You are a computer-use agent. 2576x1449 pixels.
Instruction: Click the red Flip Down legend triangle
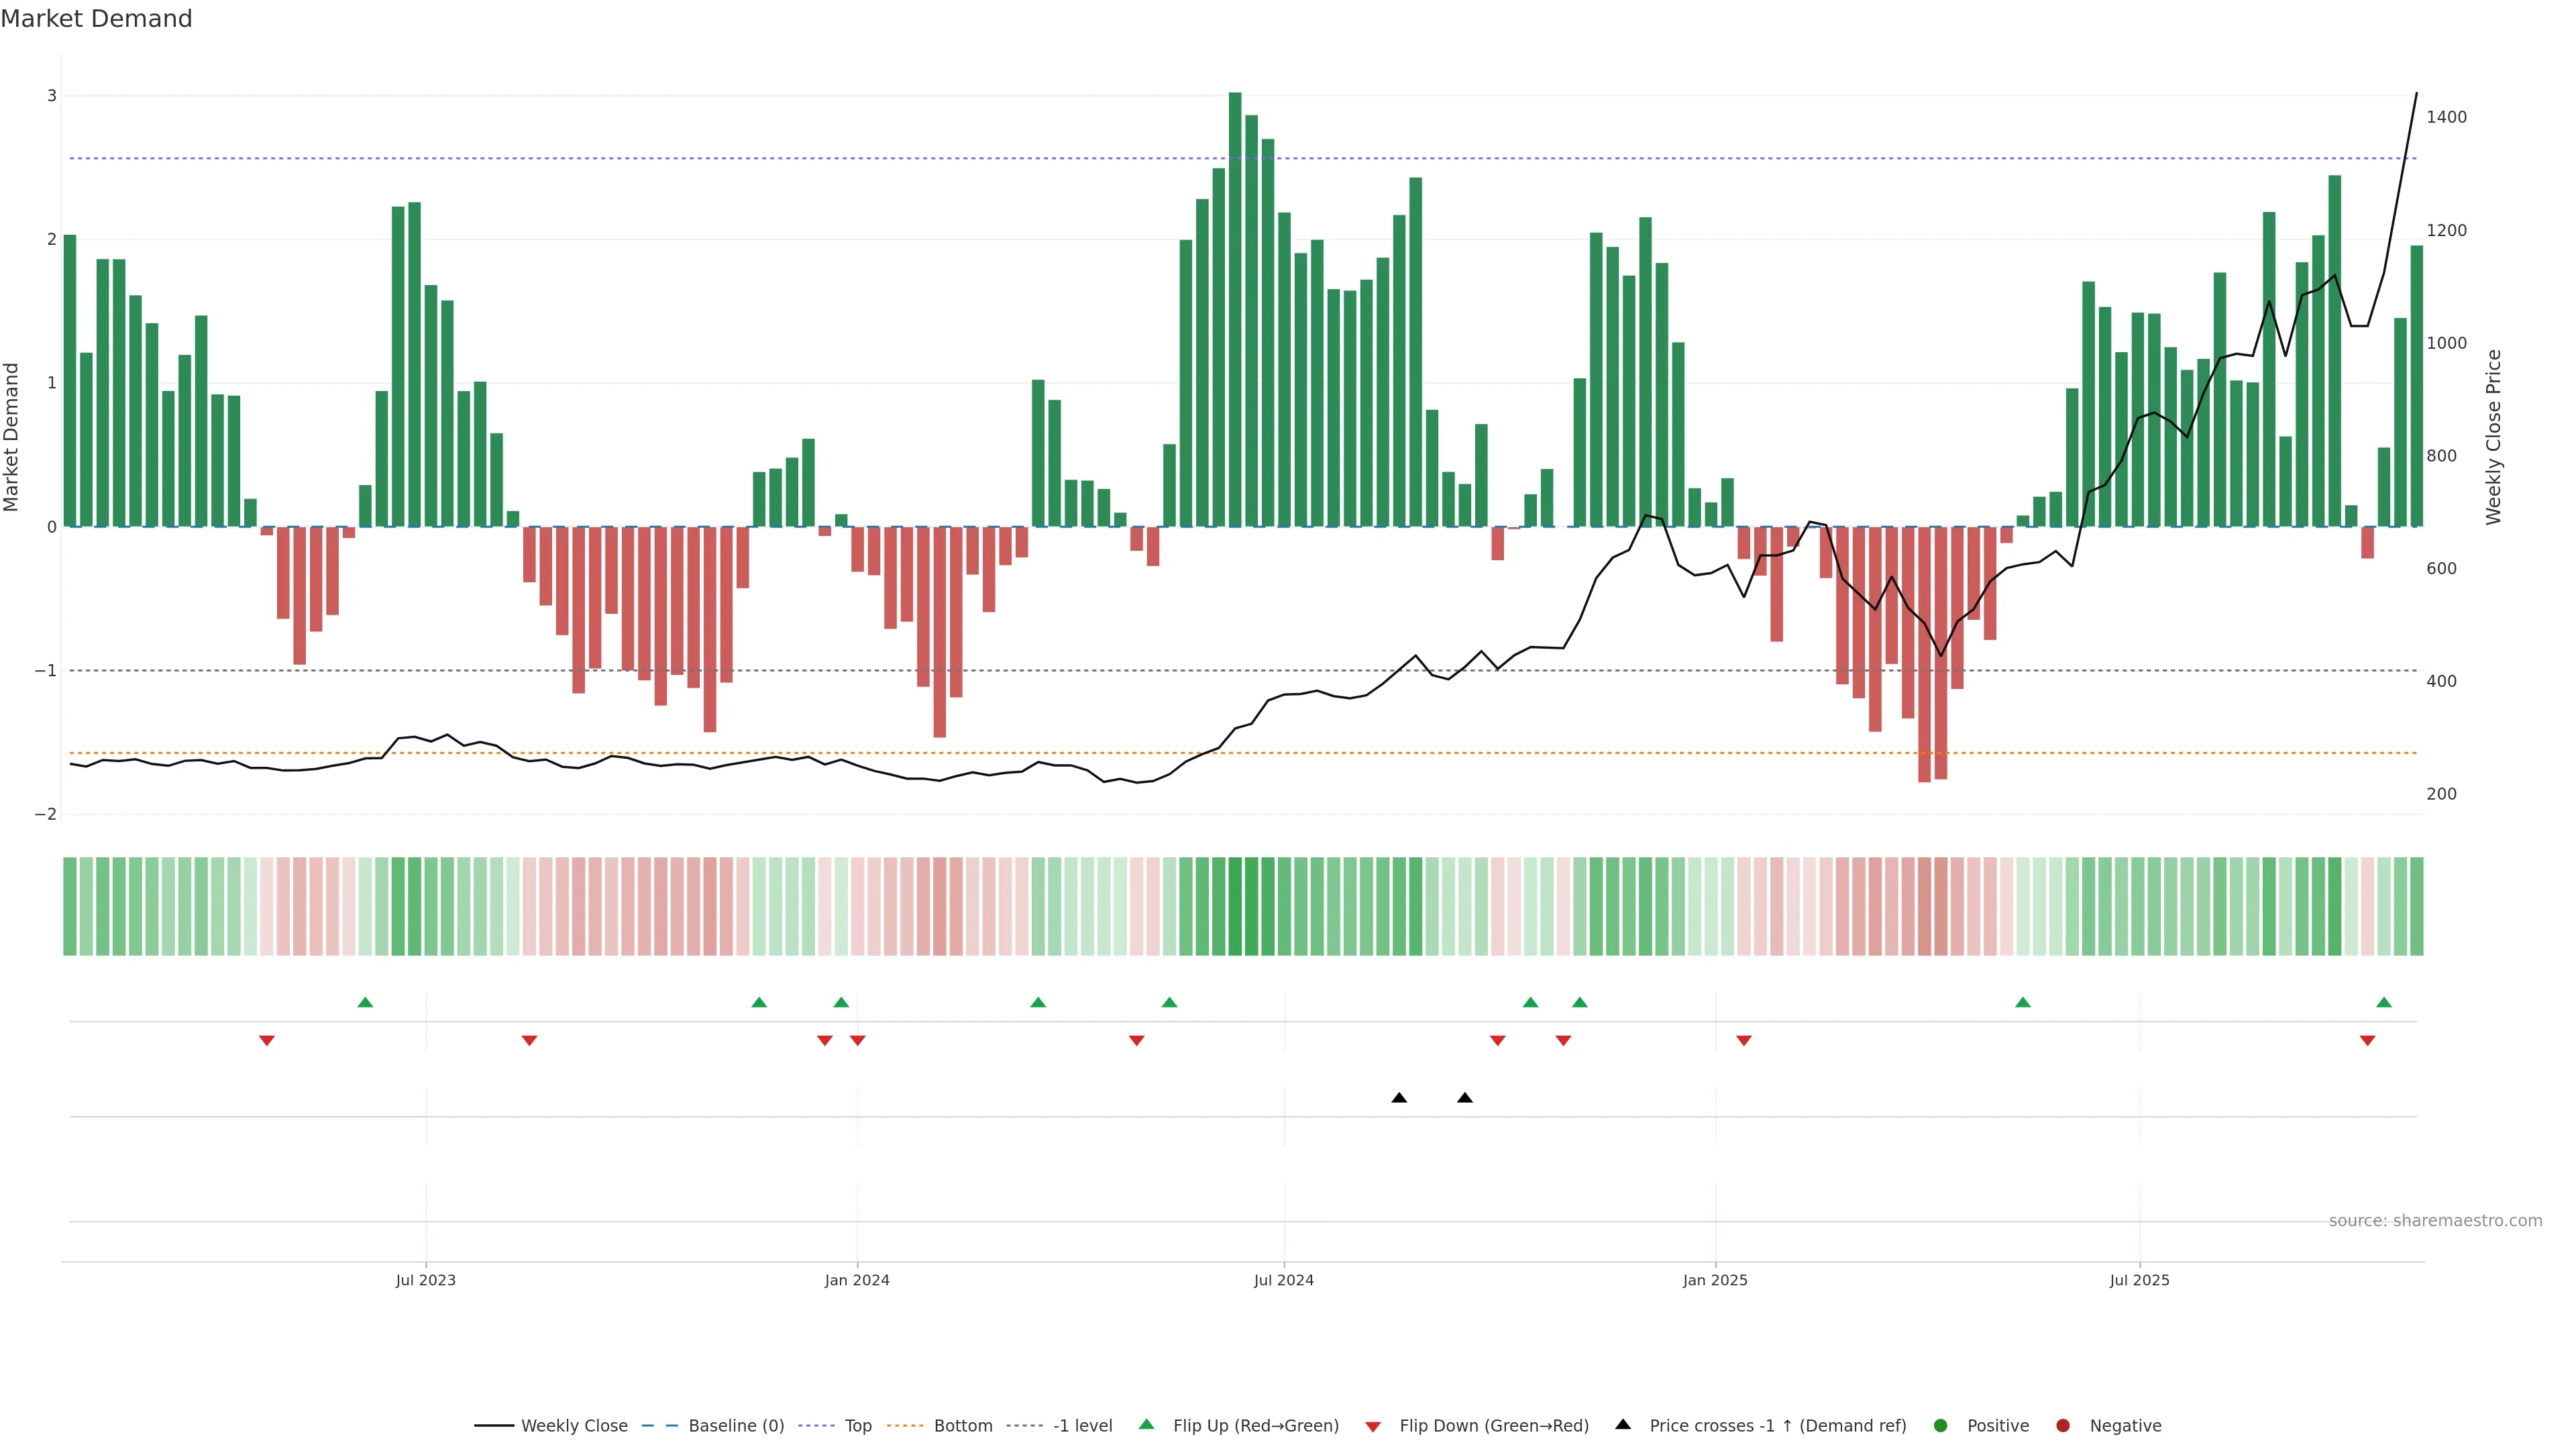[x=1373, y=1426]
